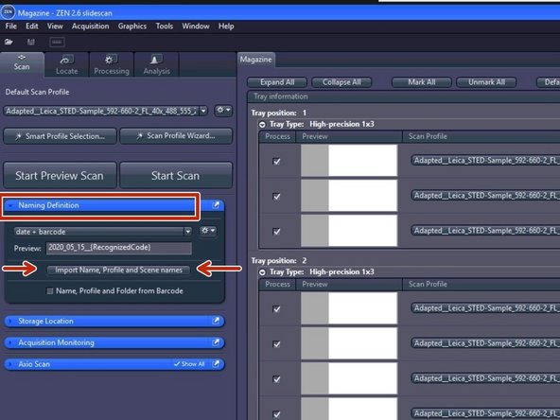The width and height of the screenshot is (560, 420).
Task: Click the open folder toolbar icon
Action: point(9,42)
